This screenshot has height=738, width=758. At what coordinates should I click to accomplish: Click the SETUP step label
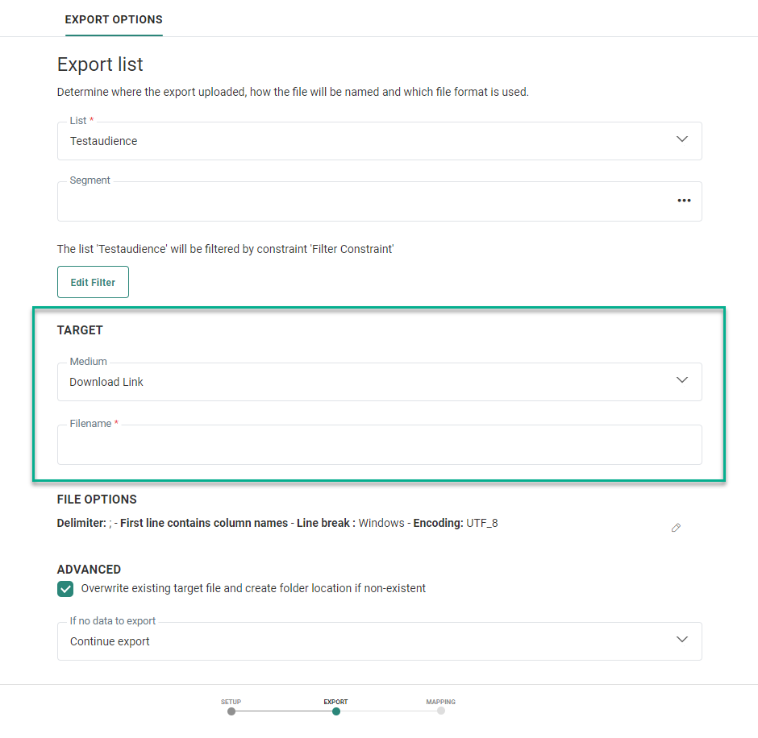pyautogui.click(x=231, y=702)
